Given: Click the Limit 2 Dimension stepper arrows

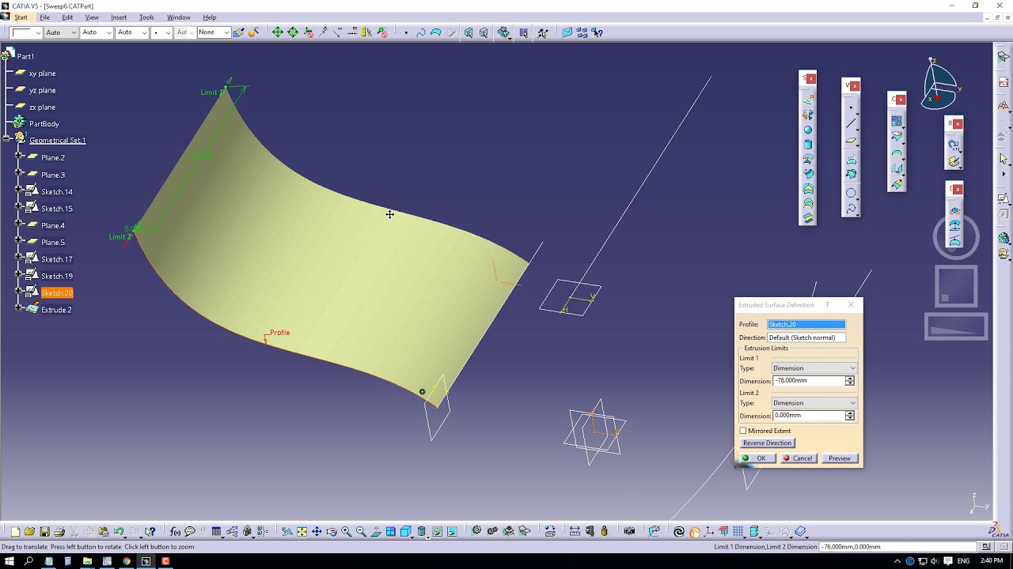Looking at the screenshot, I should (849, 416).
